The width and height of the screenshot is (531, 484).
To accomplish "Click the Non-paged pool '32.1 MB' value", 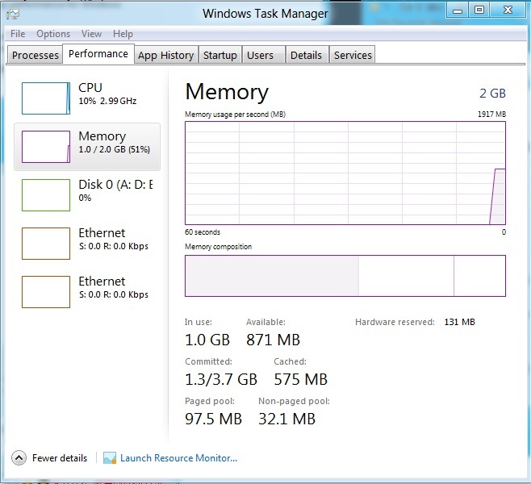I will [286, 419].
